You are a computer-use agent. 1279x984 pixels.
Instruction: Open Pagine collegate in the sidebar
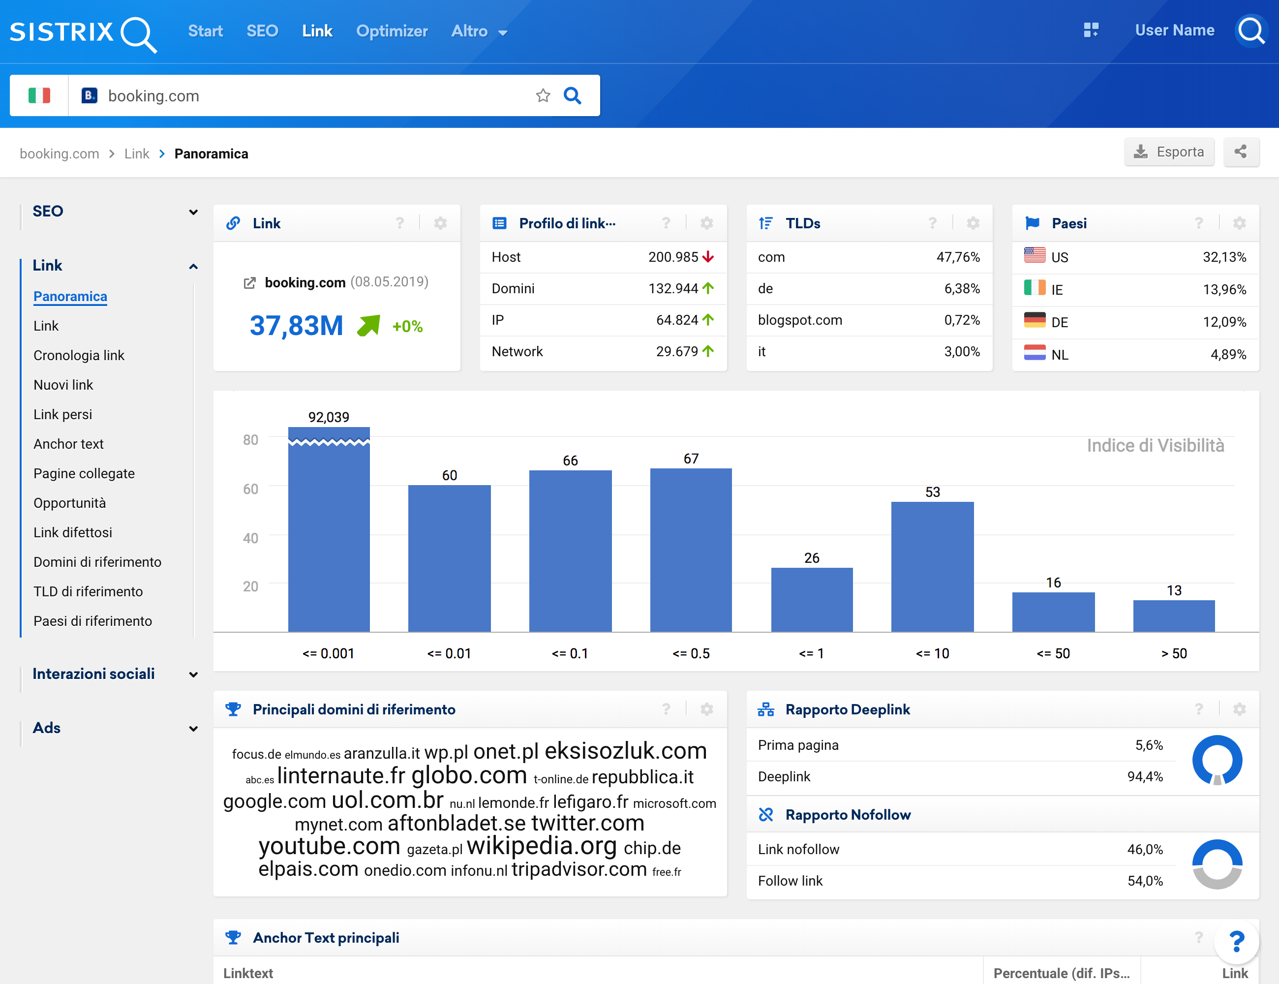(84, 473)
